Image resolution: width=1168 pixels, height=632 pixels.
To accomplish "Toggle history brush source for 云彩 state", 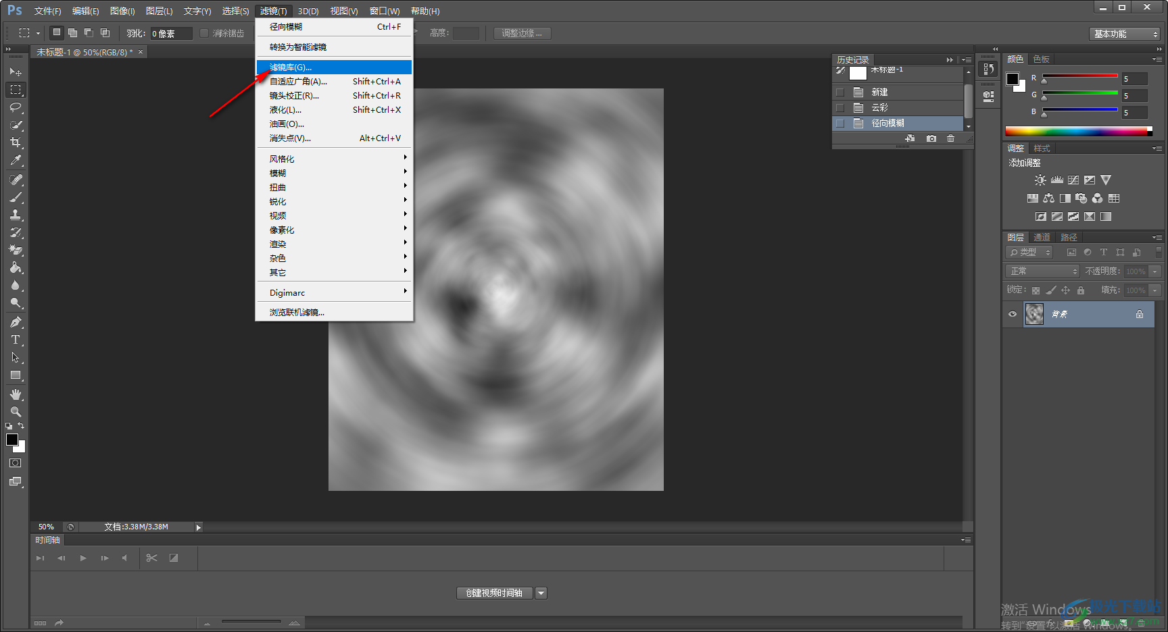I will pos(840,107).
